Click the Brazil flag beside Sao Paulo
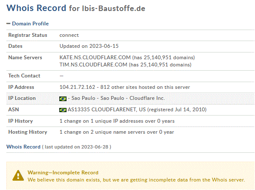Screen dimensions: 255x190 63,99
